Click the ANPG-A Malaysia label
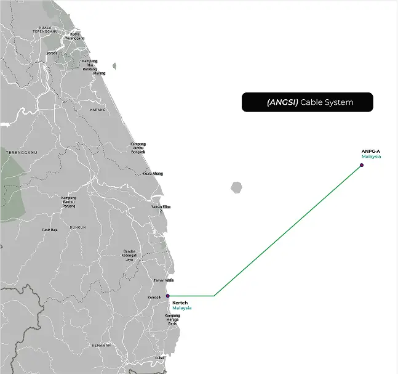 pos(371,154)
